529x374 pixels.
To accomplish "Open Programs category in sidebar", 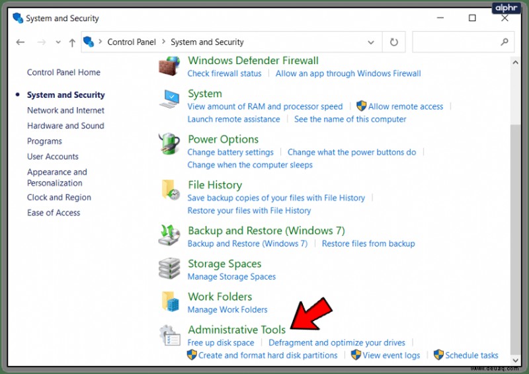I will tap(44, 141).
